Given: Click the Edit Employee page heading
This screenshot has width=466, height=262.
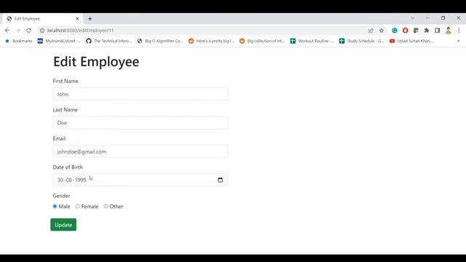Looking at the screenshot, I should pyautogui.click(x=96, y=62).
